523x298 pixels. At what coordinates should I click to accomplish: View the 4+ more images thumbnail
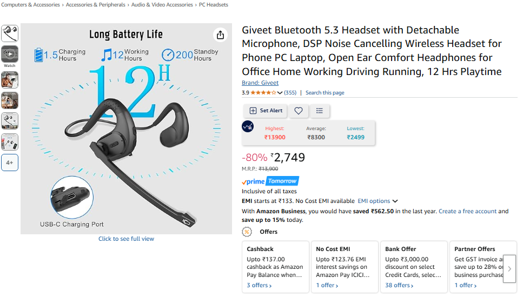(x=10, y=162)
